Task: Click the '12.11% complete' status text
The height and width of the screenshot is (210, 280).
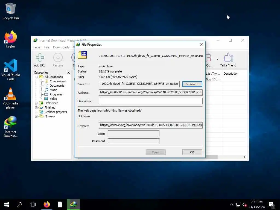Action: tap(110, 71)
